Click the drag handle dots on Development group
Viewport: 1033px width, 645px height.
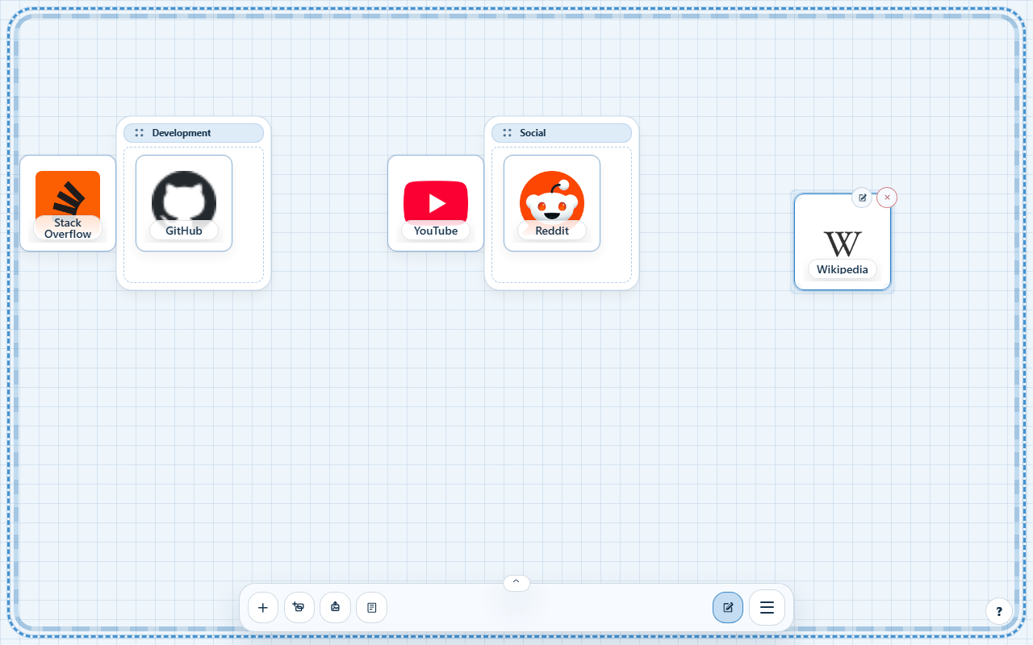point(140,133)
